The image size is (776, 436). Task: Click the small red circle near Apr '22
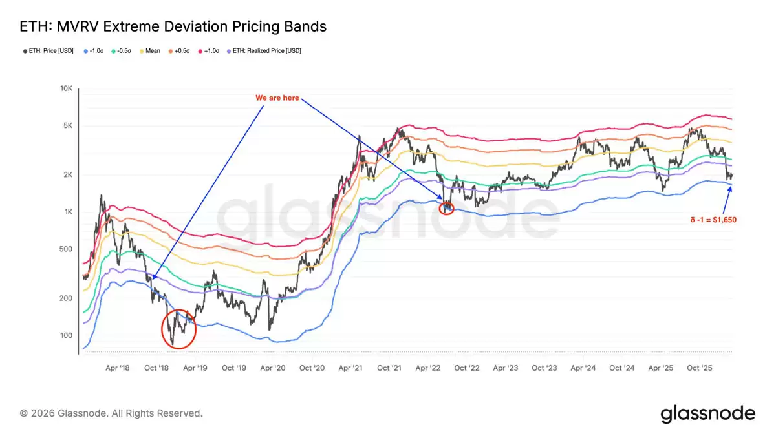[447, 208]
